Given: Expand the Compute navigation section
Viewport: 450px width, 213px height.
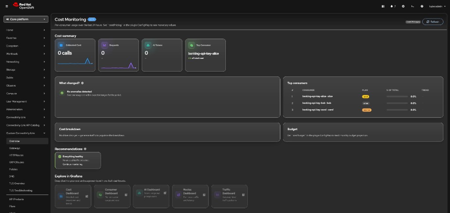Looking at the screenshot, I should pyautogui.click(x=26, y=94).
